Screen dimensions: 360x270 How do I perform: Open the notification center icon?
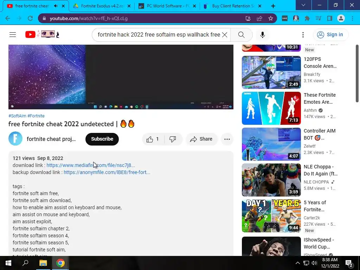click(349, 263)
